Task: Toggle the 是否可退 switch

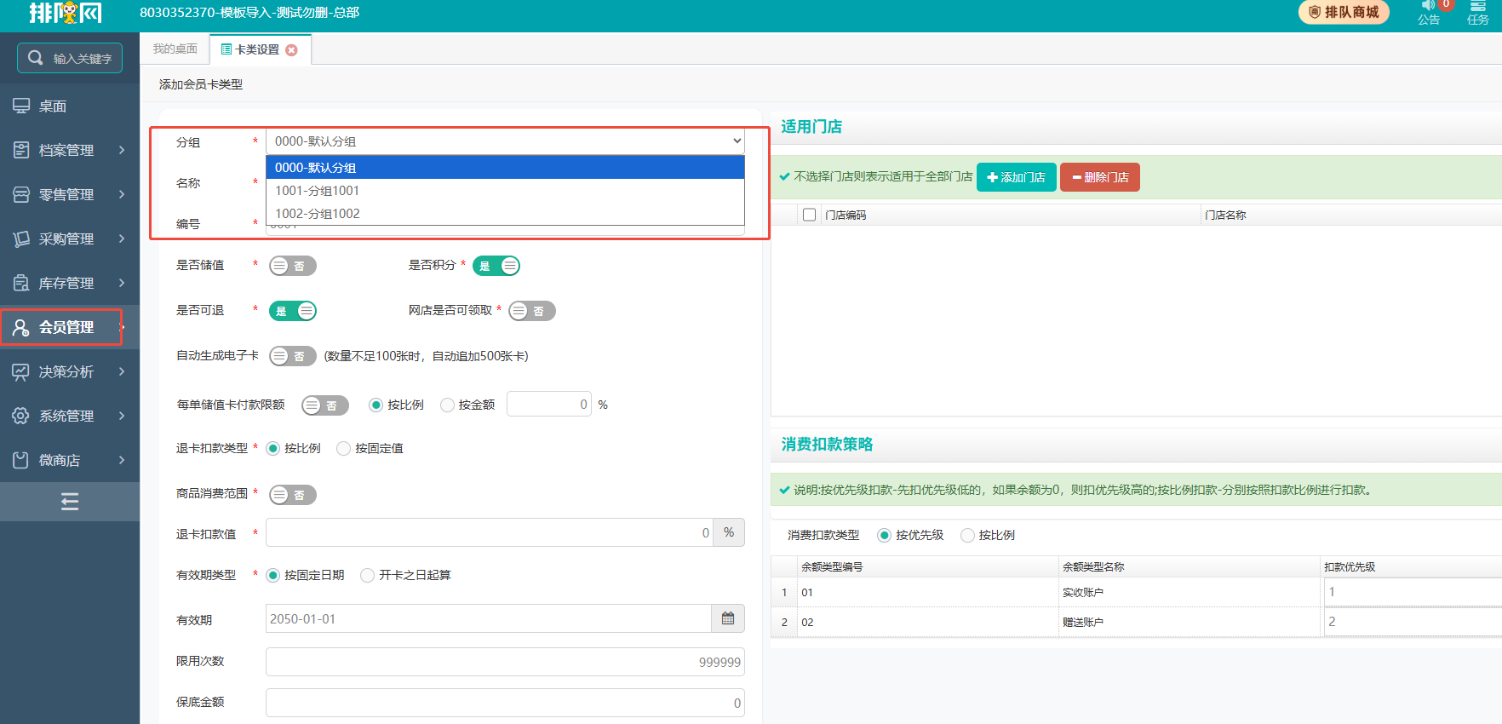Action: 293,311
